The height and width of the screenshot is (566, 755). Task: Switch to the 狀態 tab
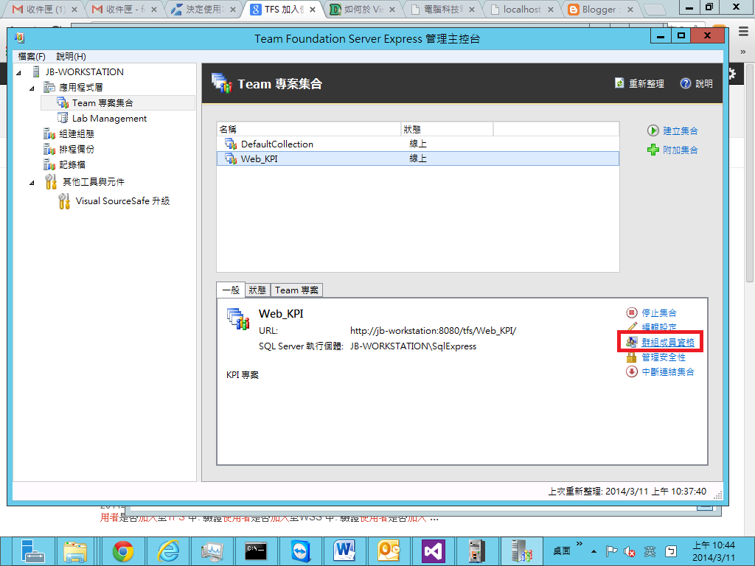click(257, 290)
